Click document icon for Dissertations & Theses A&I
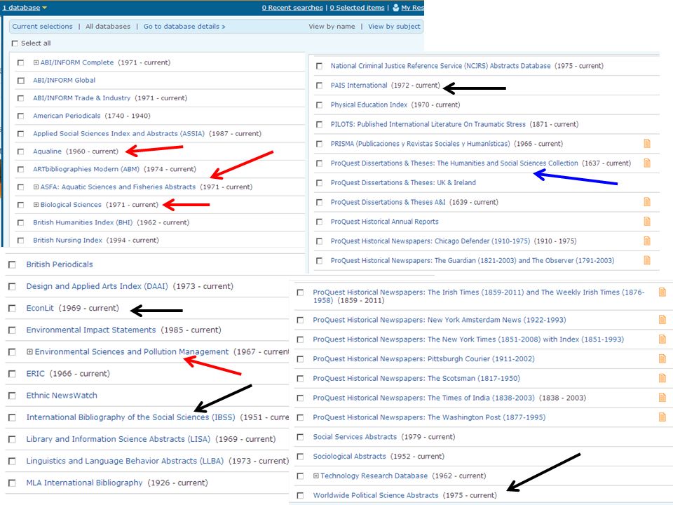 647,202
